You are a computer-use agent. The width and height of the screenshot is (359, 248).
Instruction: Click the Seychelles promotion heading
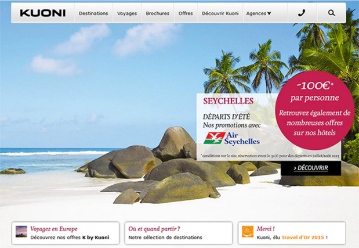pos(229,101)
